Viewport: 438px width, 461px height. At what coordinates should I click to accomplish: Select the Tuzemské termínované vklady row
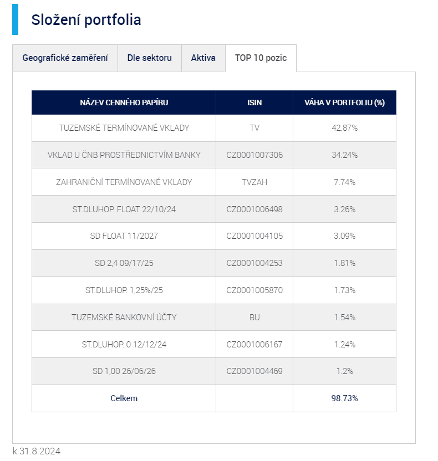pyautogui.click(x=124, y=128)
